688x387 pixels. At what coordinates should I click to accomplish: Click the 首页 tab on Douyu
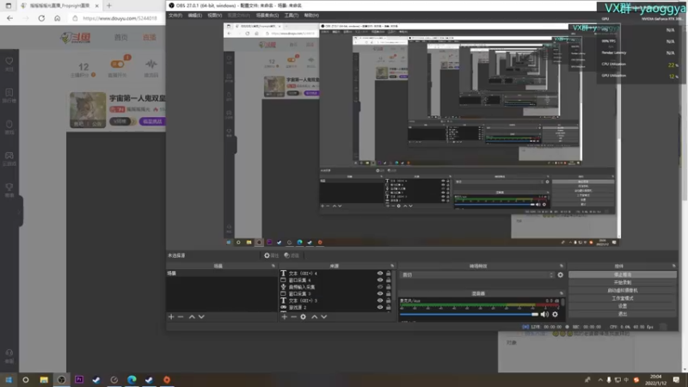point(120,37)
